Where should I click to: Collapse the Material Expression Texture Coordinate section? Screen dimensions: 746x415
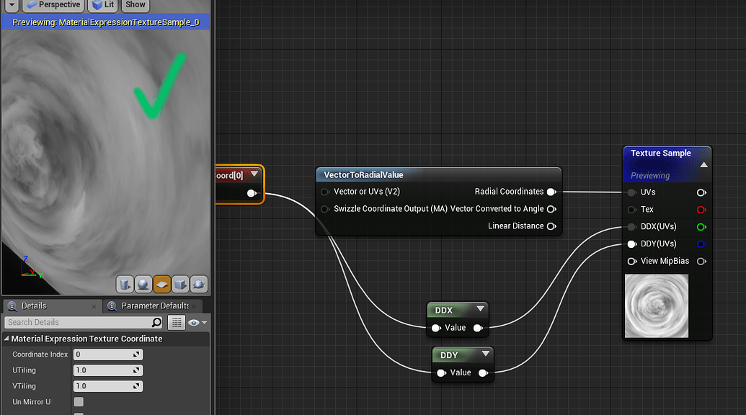click(x=6, y=338)
